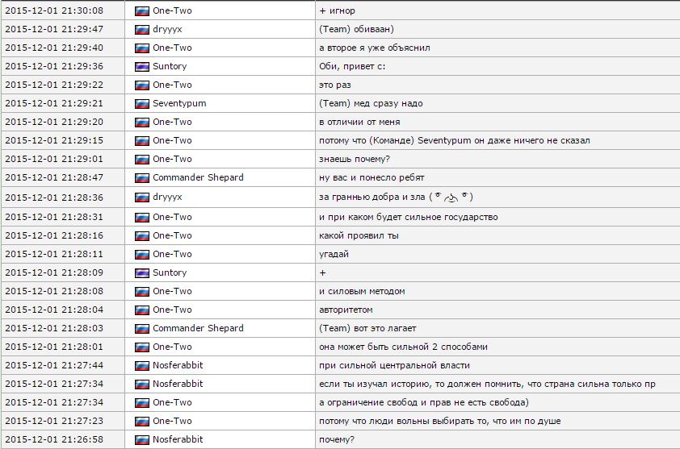Click Nosferabbit's flag icon at 21:27:44
The height and width of the screenshot is (449, 680).
142,365
